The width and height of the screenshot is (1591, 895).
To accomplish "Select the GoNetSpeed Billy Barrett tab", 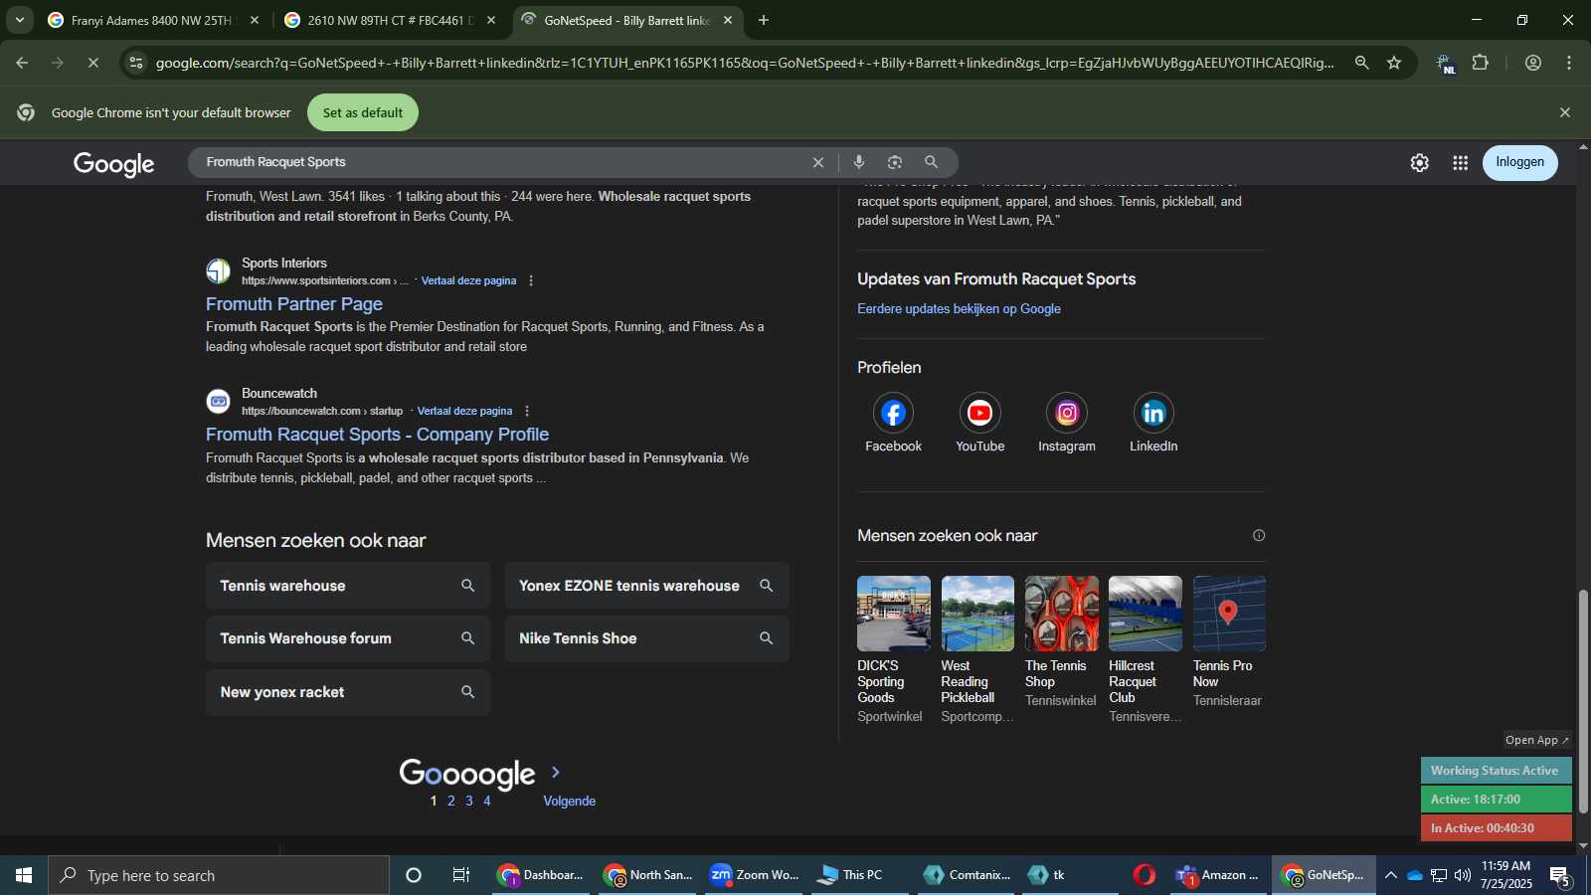I will click(x=626, y=20).
